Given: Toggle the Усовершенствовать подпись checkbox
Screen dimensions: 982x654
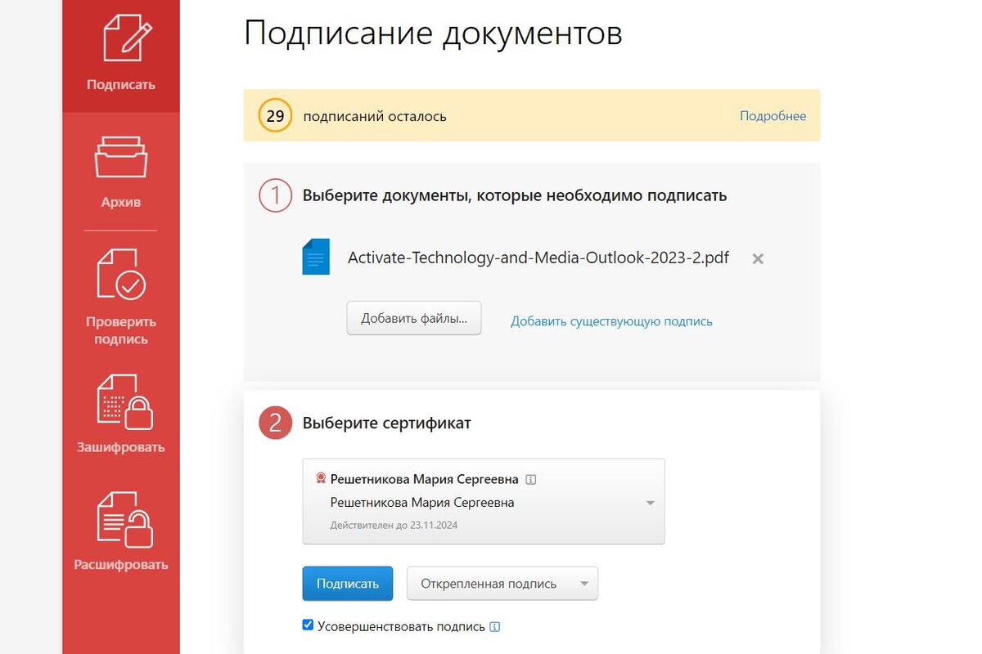Looking at the screenshot, I should pos(308,625).
